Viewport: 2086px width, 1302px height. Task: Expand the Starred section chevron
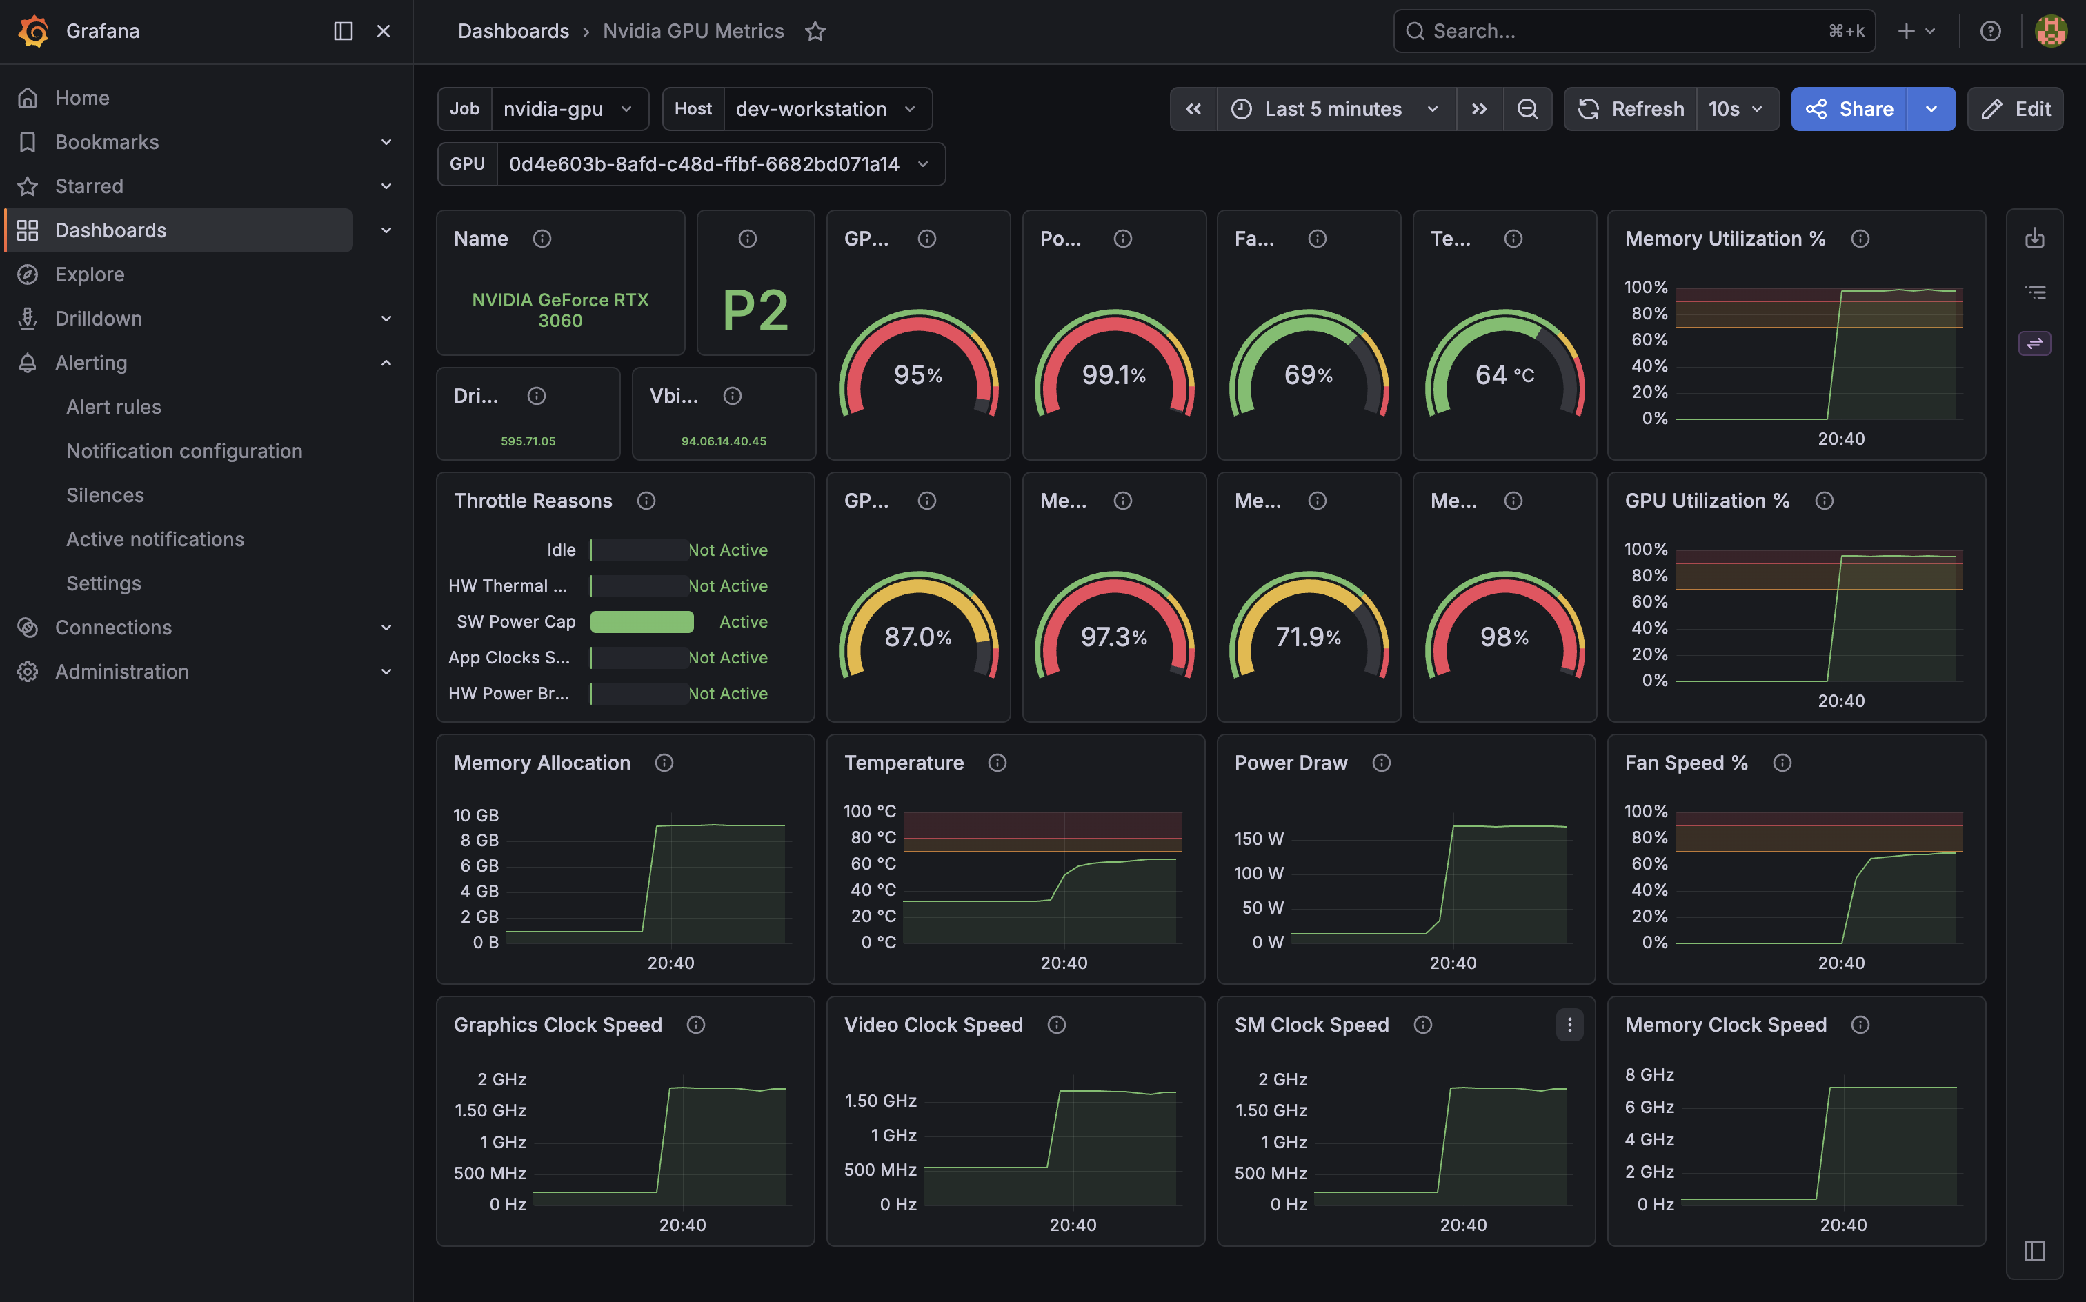coord(387,186)
